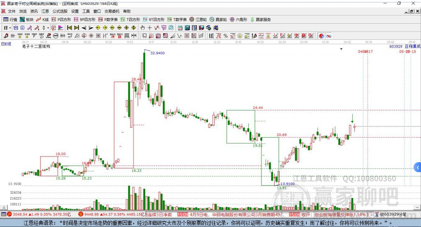
Task: Select the hand pan tool
Action: (x=143, y=28)
